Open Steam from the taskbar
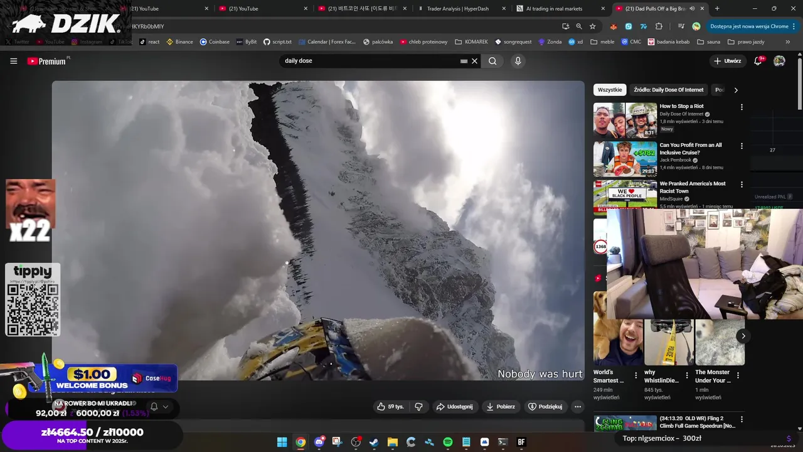Image resolution: width=803 pixels, height=452 pixels. [374, 442]
